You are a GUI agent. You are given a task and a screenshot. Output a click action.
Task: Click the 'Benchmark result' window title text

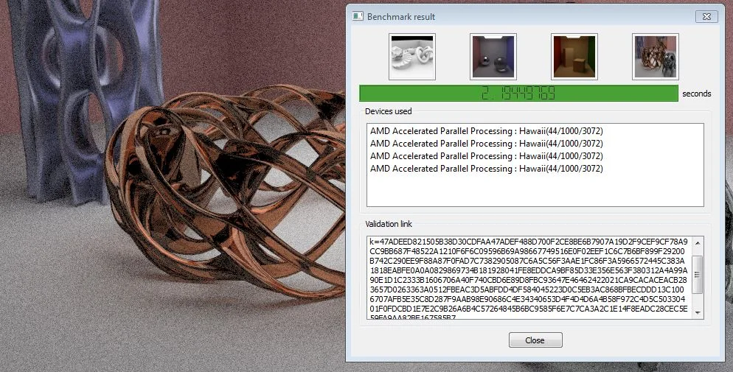tap(401, 17)
